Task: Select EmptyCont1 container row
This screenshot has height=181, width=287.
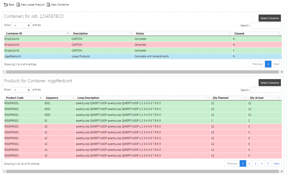Action: [x=143, y=39]
